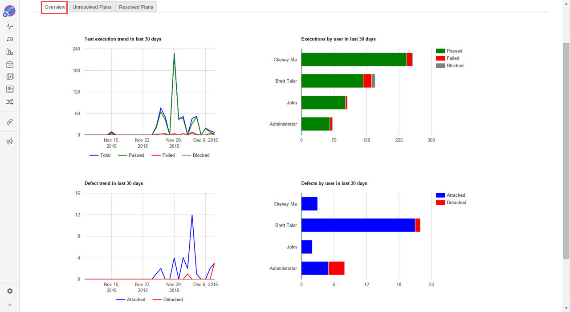Click the scrollbar down arrow

pos(566,308)
